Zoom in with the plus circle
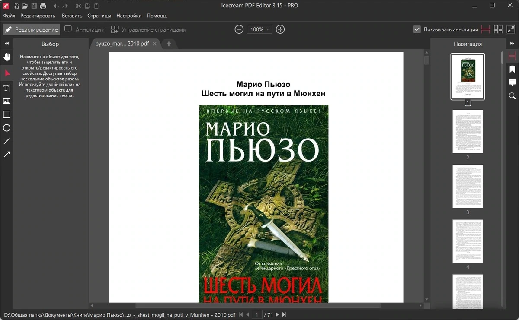The image size is (519, 320). click(280, 29)
